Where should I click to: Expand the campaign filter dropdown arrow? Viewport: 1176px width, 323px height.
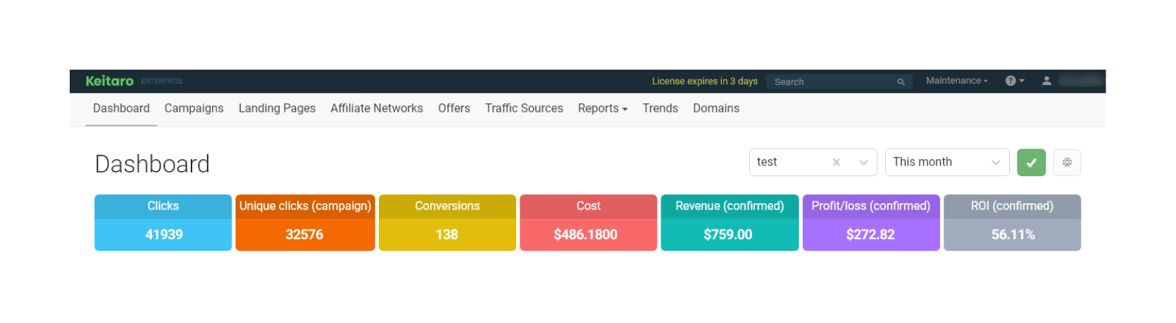[863, 163]
